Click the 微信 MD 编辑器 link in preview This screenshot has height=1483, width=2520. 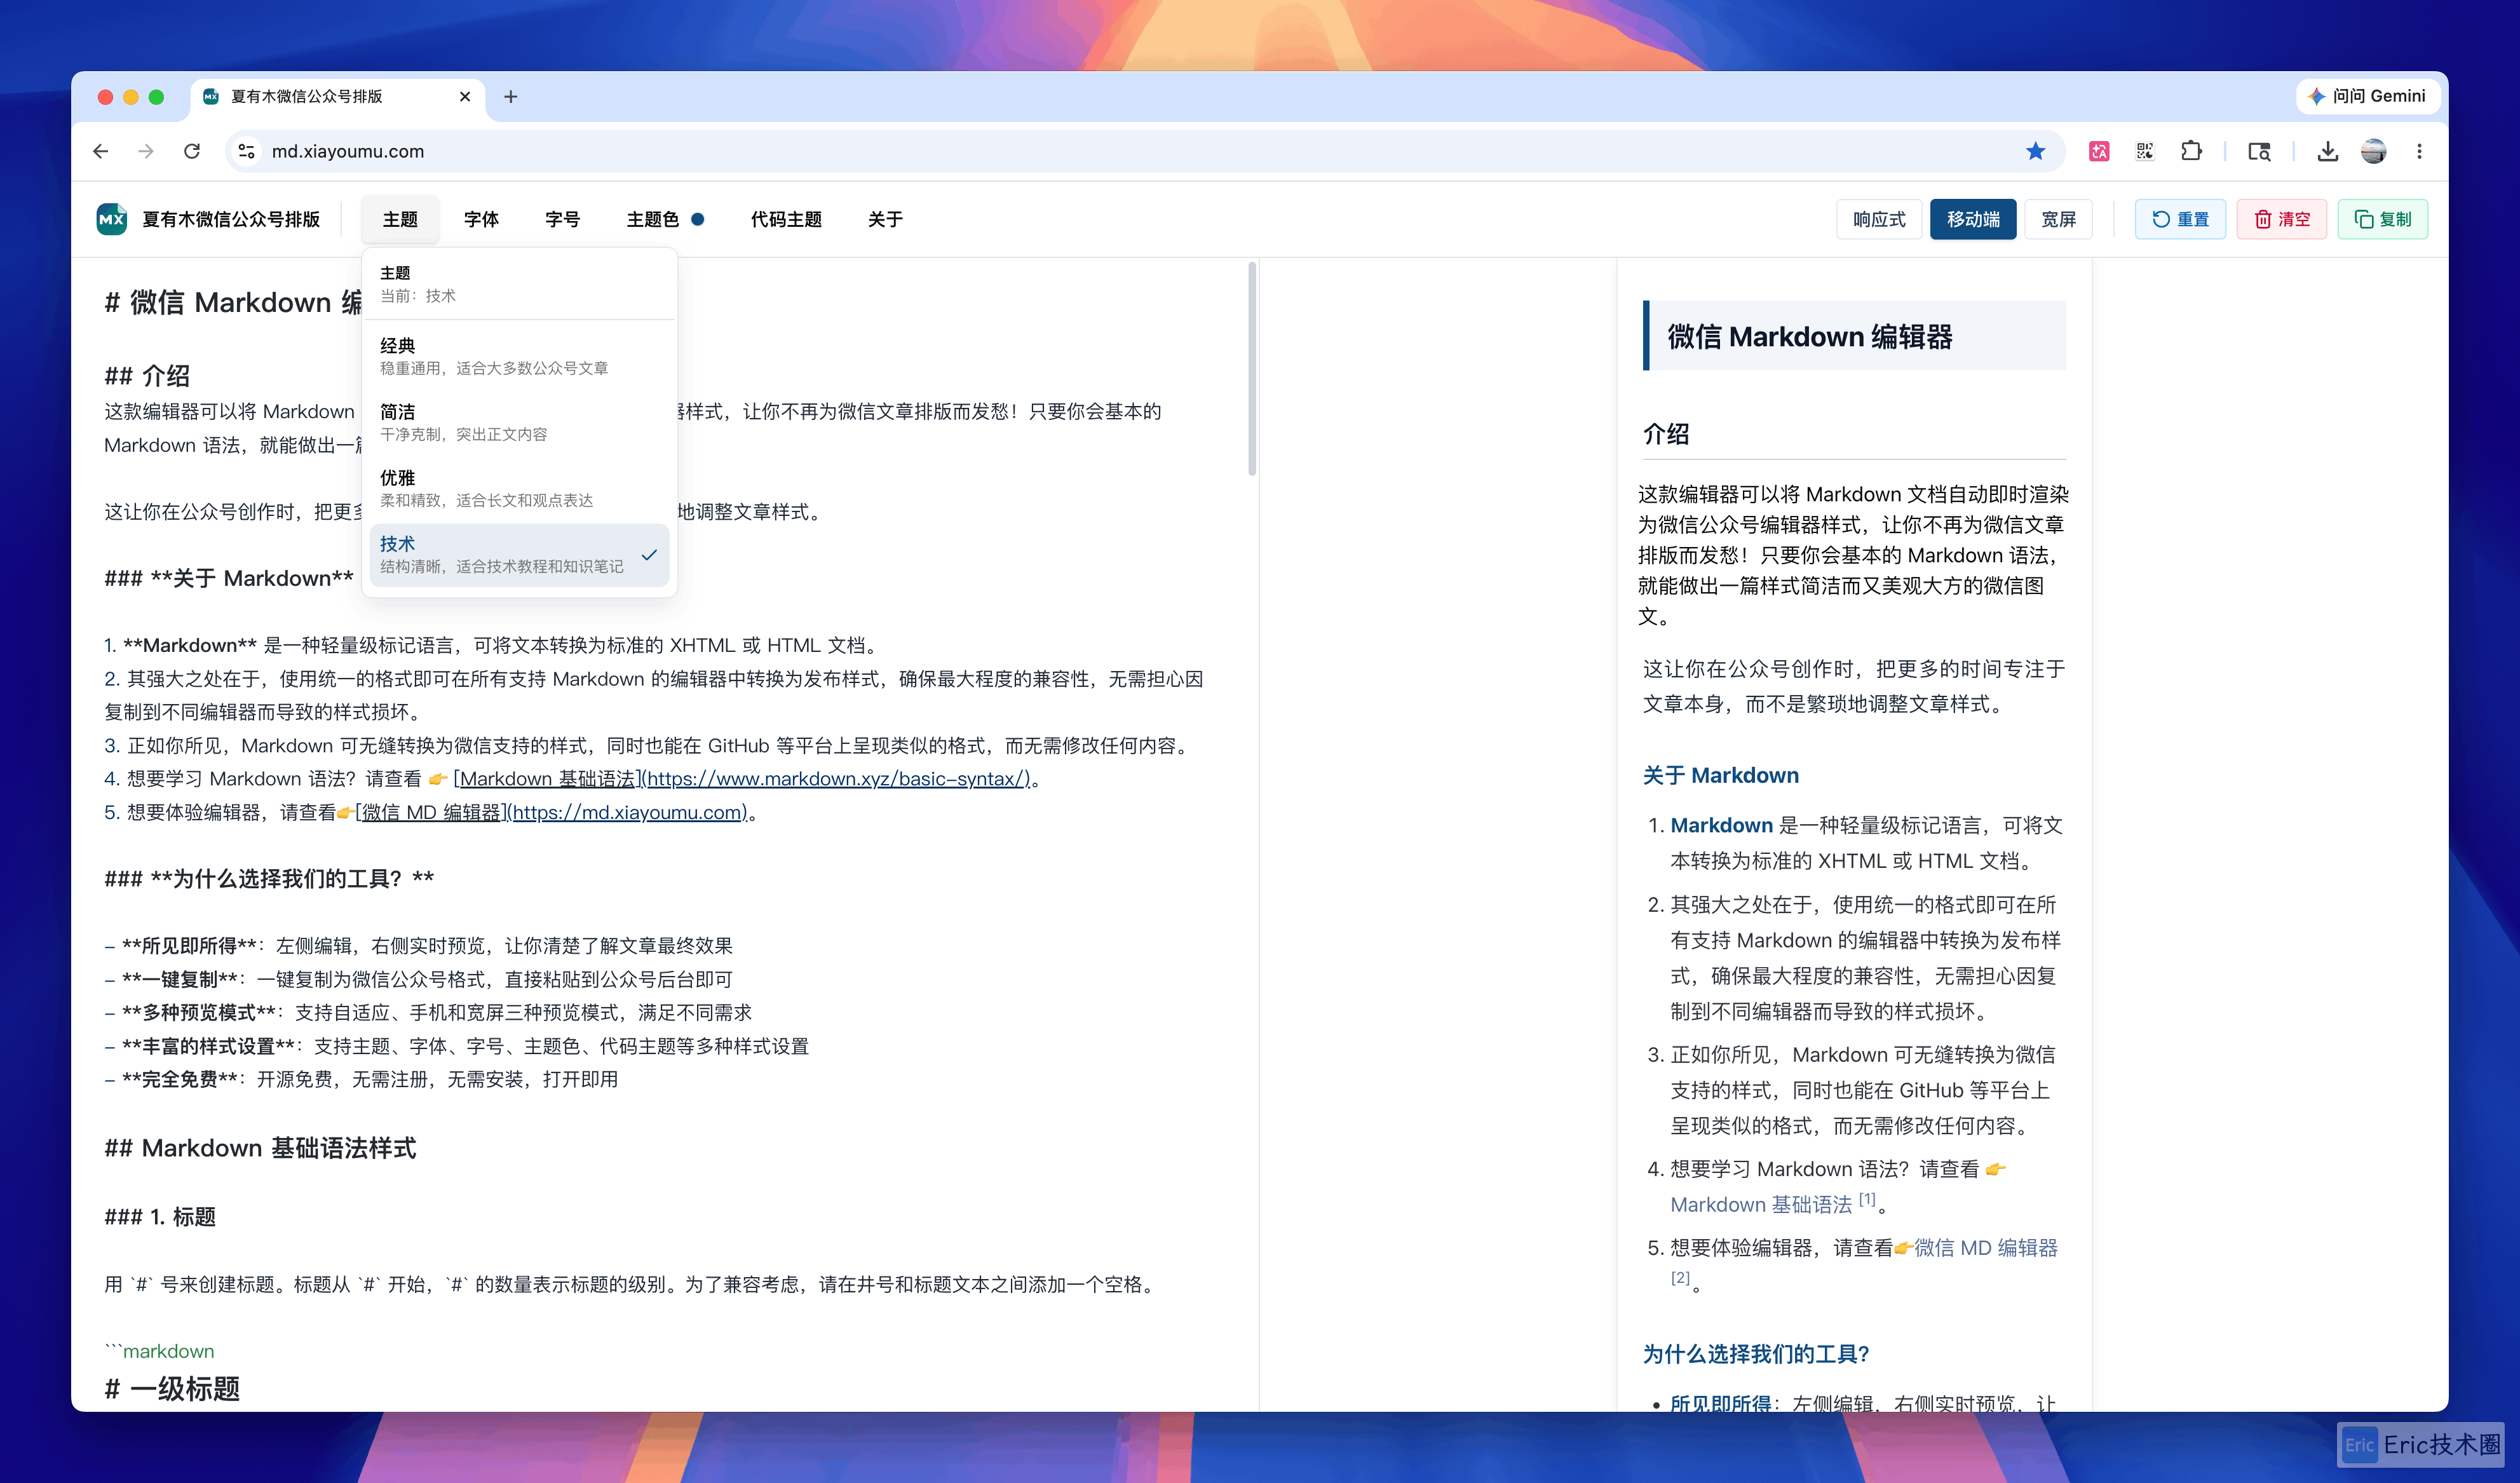pos(1985,1247)
